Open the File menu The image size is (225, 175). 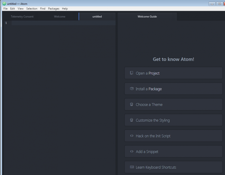6,9
